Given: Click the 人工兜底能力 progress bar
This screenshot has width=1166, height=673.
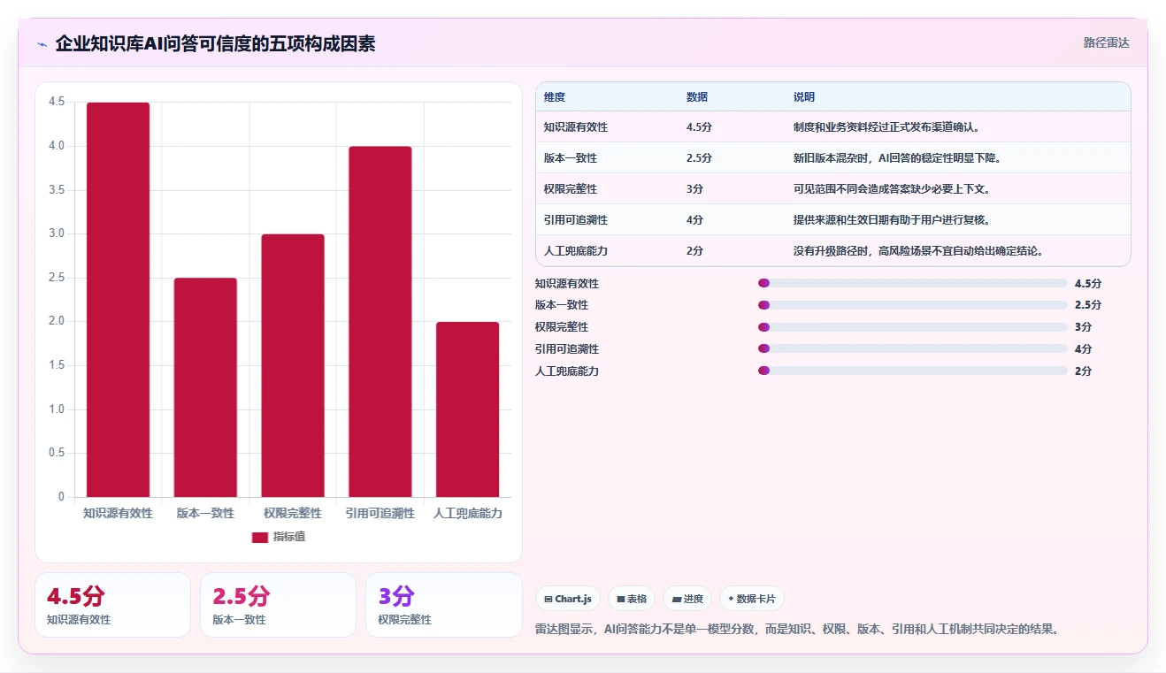Looking at the screenshot, I should 913,371.
